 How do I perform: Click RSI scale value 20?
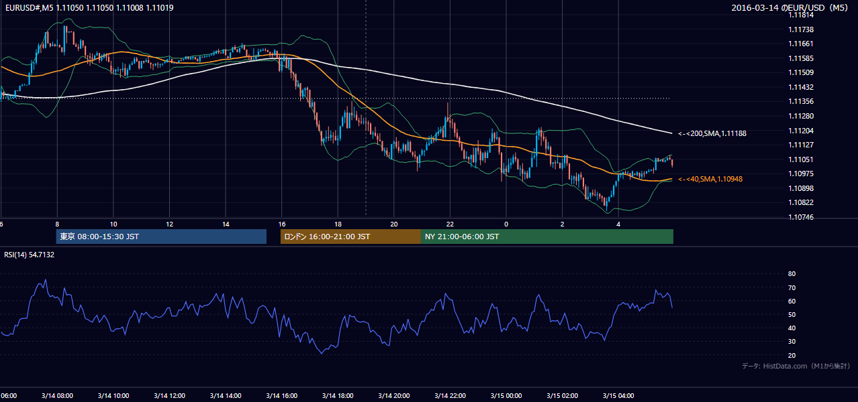tap(792, 355)
